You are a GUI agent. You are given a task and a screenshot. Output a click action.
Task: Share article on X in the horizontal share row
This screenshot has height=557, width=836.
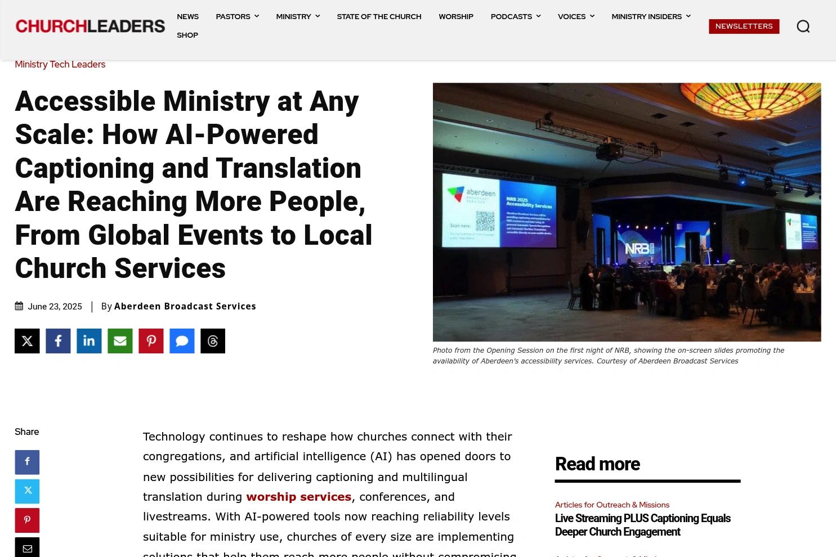pos(27,341)
